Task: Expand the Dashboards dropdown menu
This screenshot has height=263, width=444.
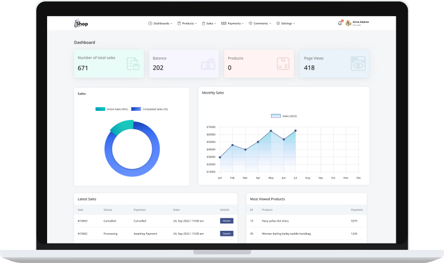Action: (161, 24)
